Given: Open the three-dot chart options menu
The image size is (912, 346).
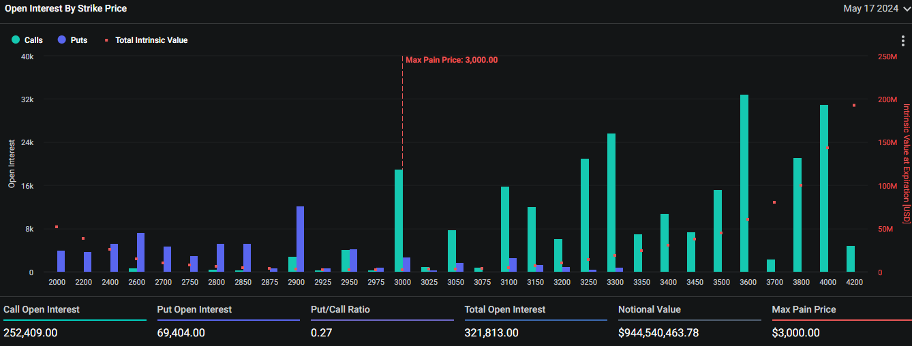Looking at the screenshot, I should tap(902, 40).
